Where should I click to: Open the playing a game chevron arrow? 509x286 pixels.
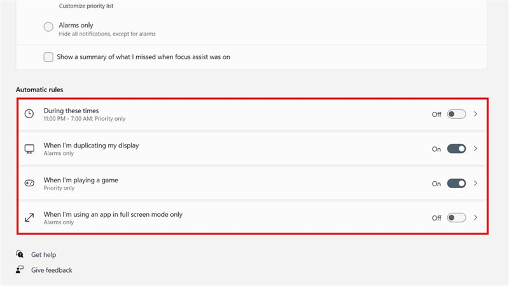point(476,184)
